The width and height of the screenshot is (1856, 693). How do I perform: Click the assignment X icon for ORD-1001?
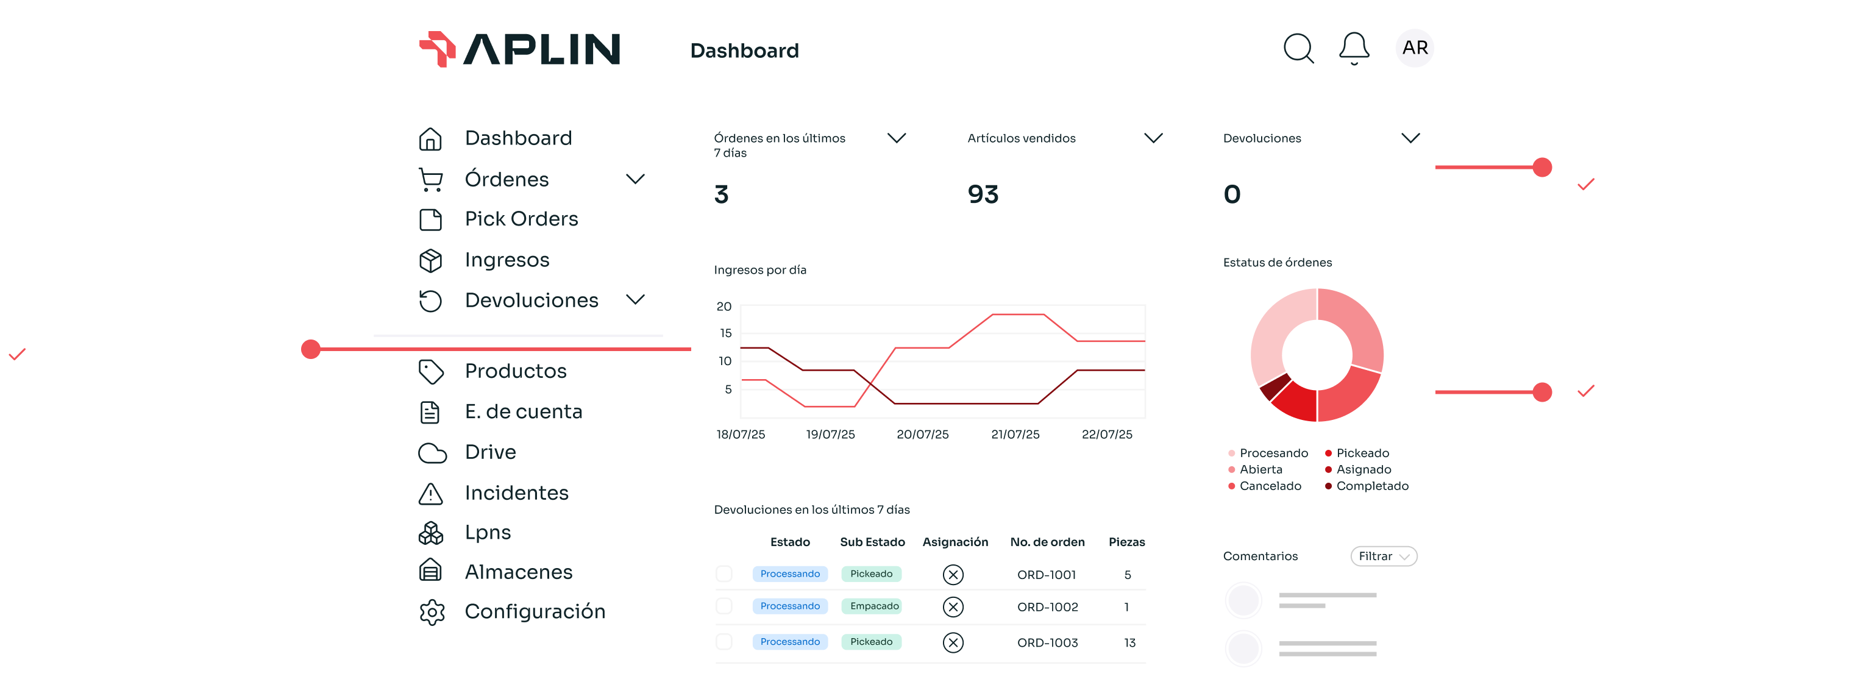pyautogui.click(x=953, y=574)
